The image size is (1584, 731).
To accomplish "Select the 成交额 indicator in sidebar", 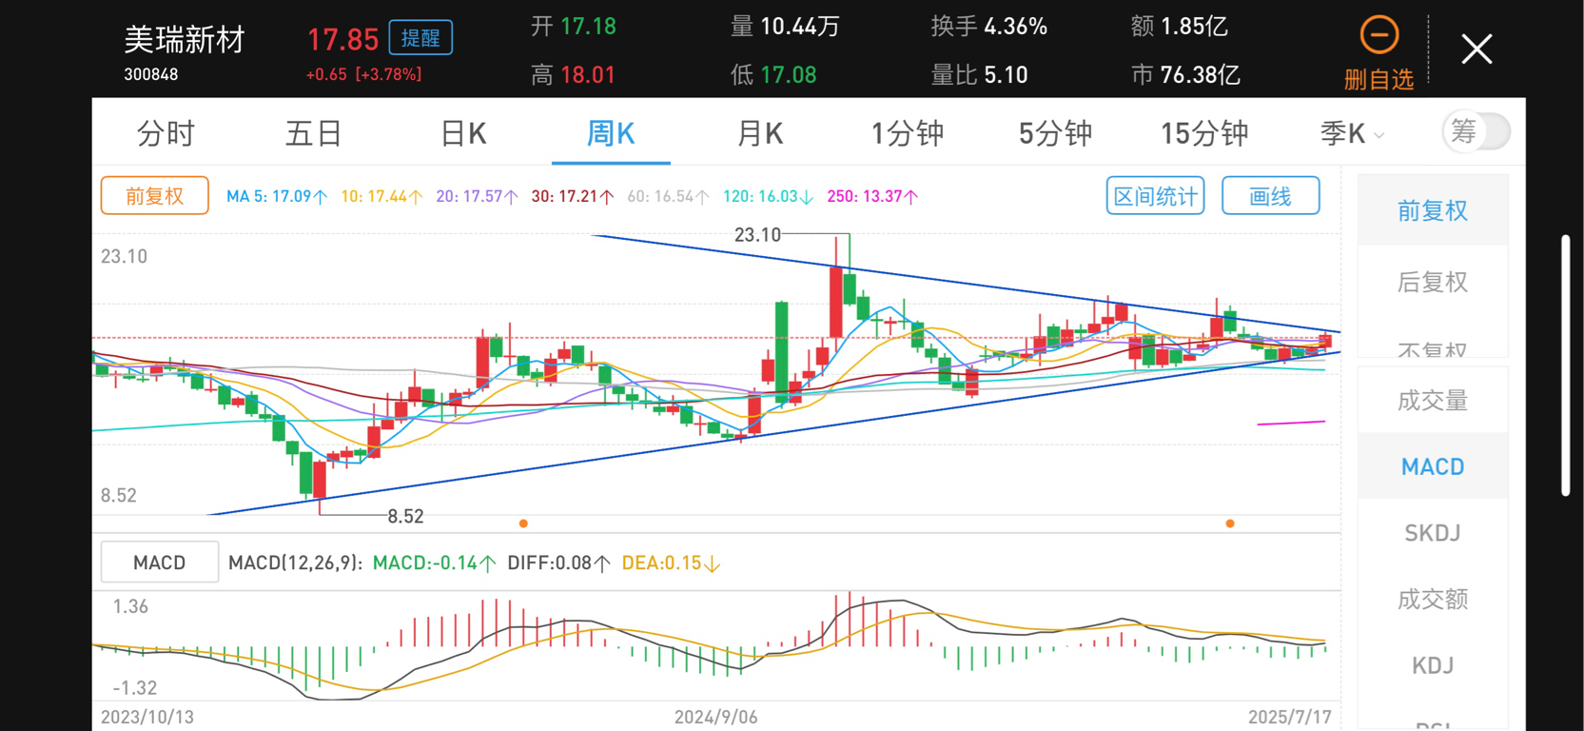I will pyautogui.click(x=1433, y=599).
